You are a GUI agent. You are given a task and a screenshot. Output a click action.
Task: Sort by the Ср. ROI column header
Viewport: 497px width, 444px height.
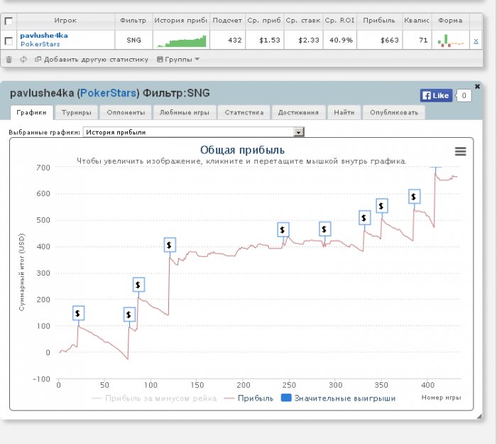(x=340, y=21)
